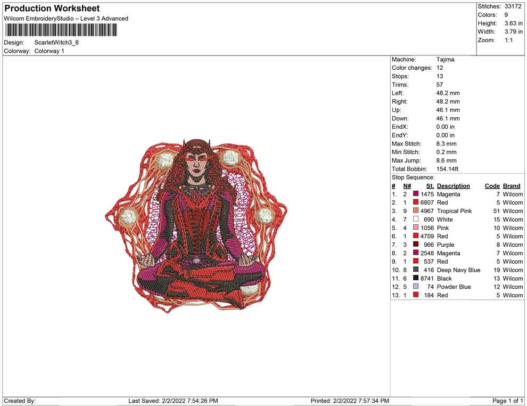This screenshot has height=406, width=527.
Task: Select the Red swatch for thread 6807
Action: [x=416, y=202]
